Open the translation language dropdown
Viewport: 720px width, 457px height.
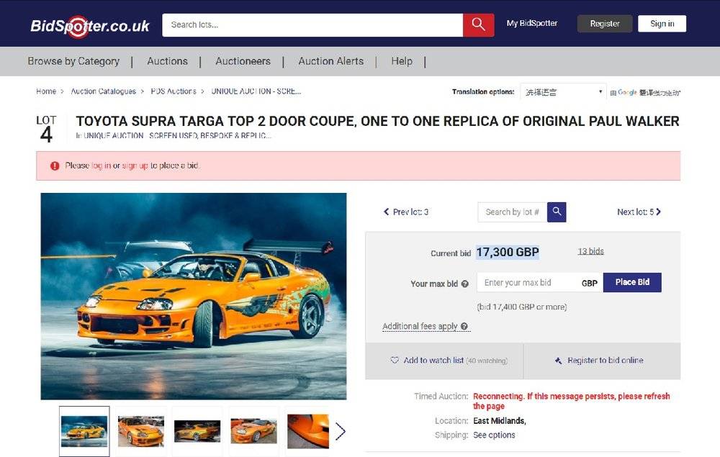pos(564,92)
